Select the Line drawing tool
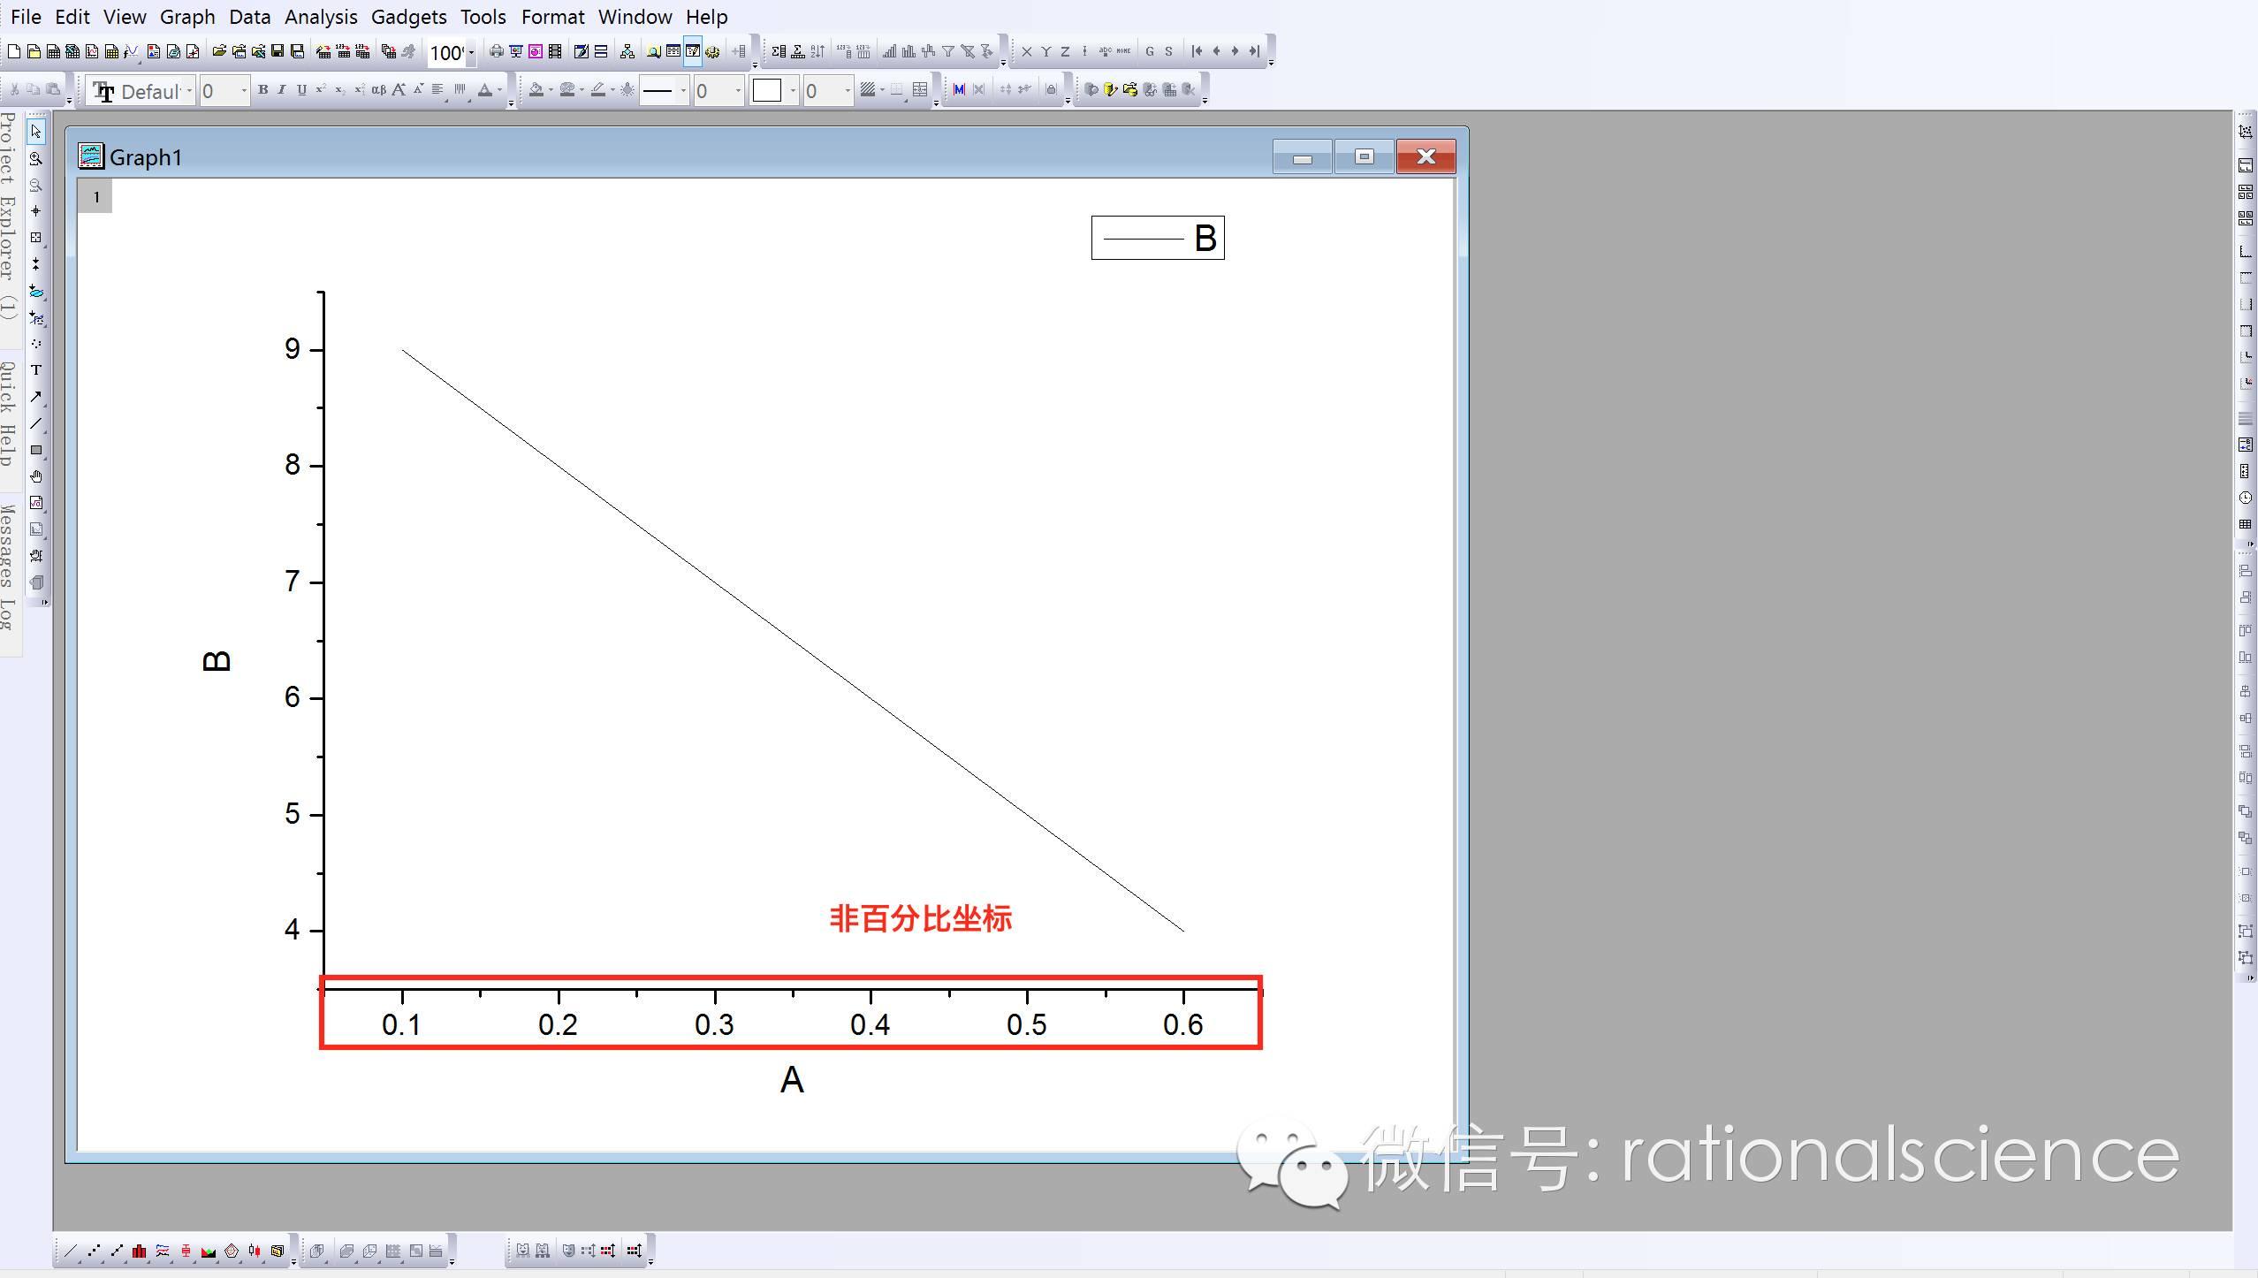The width and height of the screenshot is (2258, 1278). click(36, 423)
